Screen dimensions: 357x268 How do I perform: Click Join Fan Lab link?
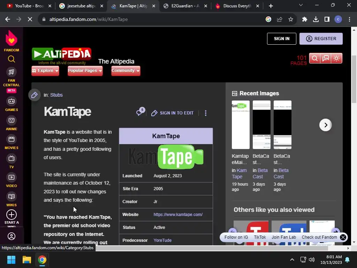pos(284,237)
